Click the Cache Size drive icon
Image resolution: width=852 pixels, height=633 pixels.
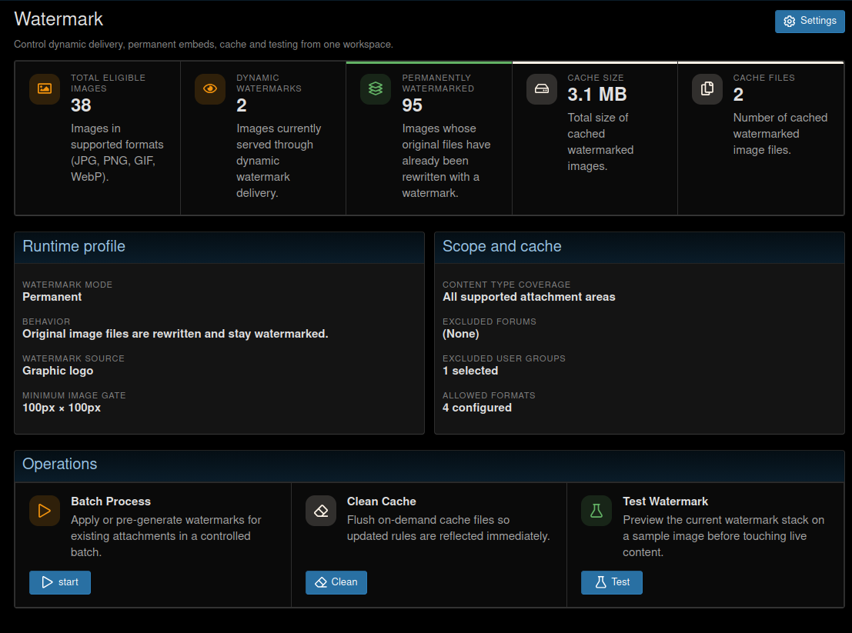[x=542, y=88]
